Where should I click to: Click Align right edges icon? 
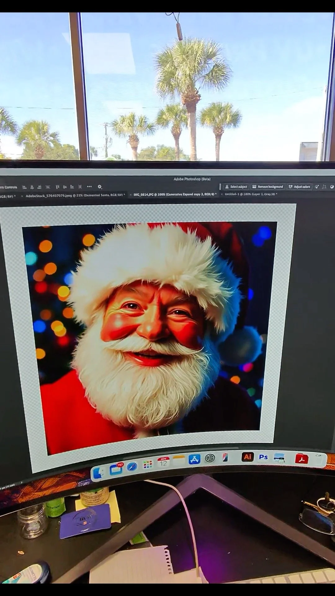(39, 187)
